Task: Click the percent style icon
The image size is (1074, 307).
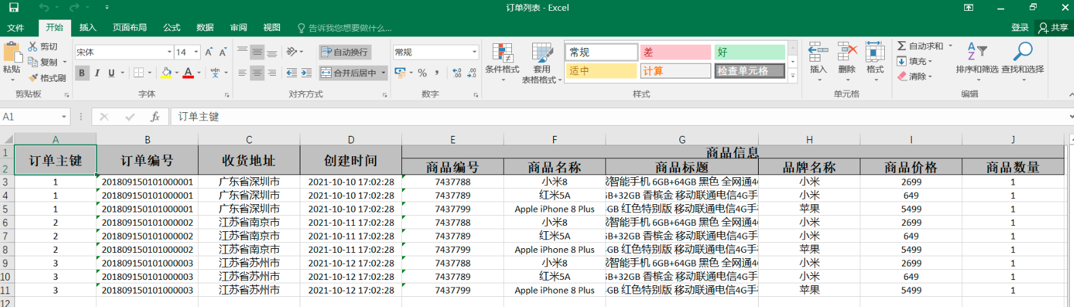Action: pos(422,72)
